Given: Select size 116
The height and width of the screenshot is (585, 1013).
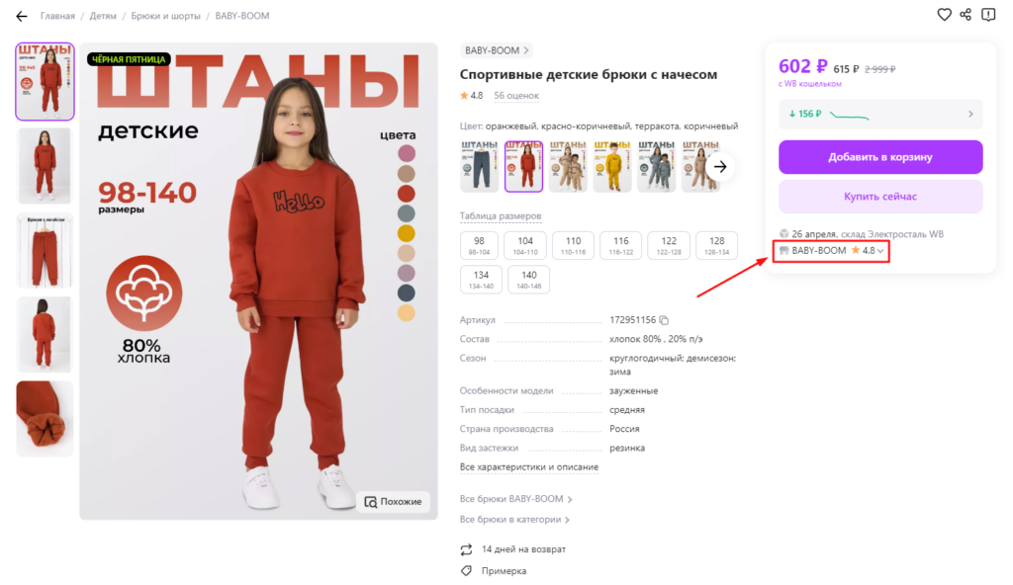Looking at the screenshot, I should [x=620, y=245].
